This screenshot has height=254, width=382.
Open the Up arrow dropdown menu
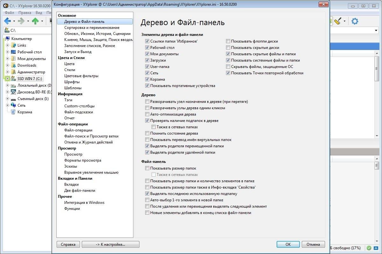pyautogui.click(x=42, y=22)
